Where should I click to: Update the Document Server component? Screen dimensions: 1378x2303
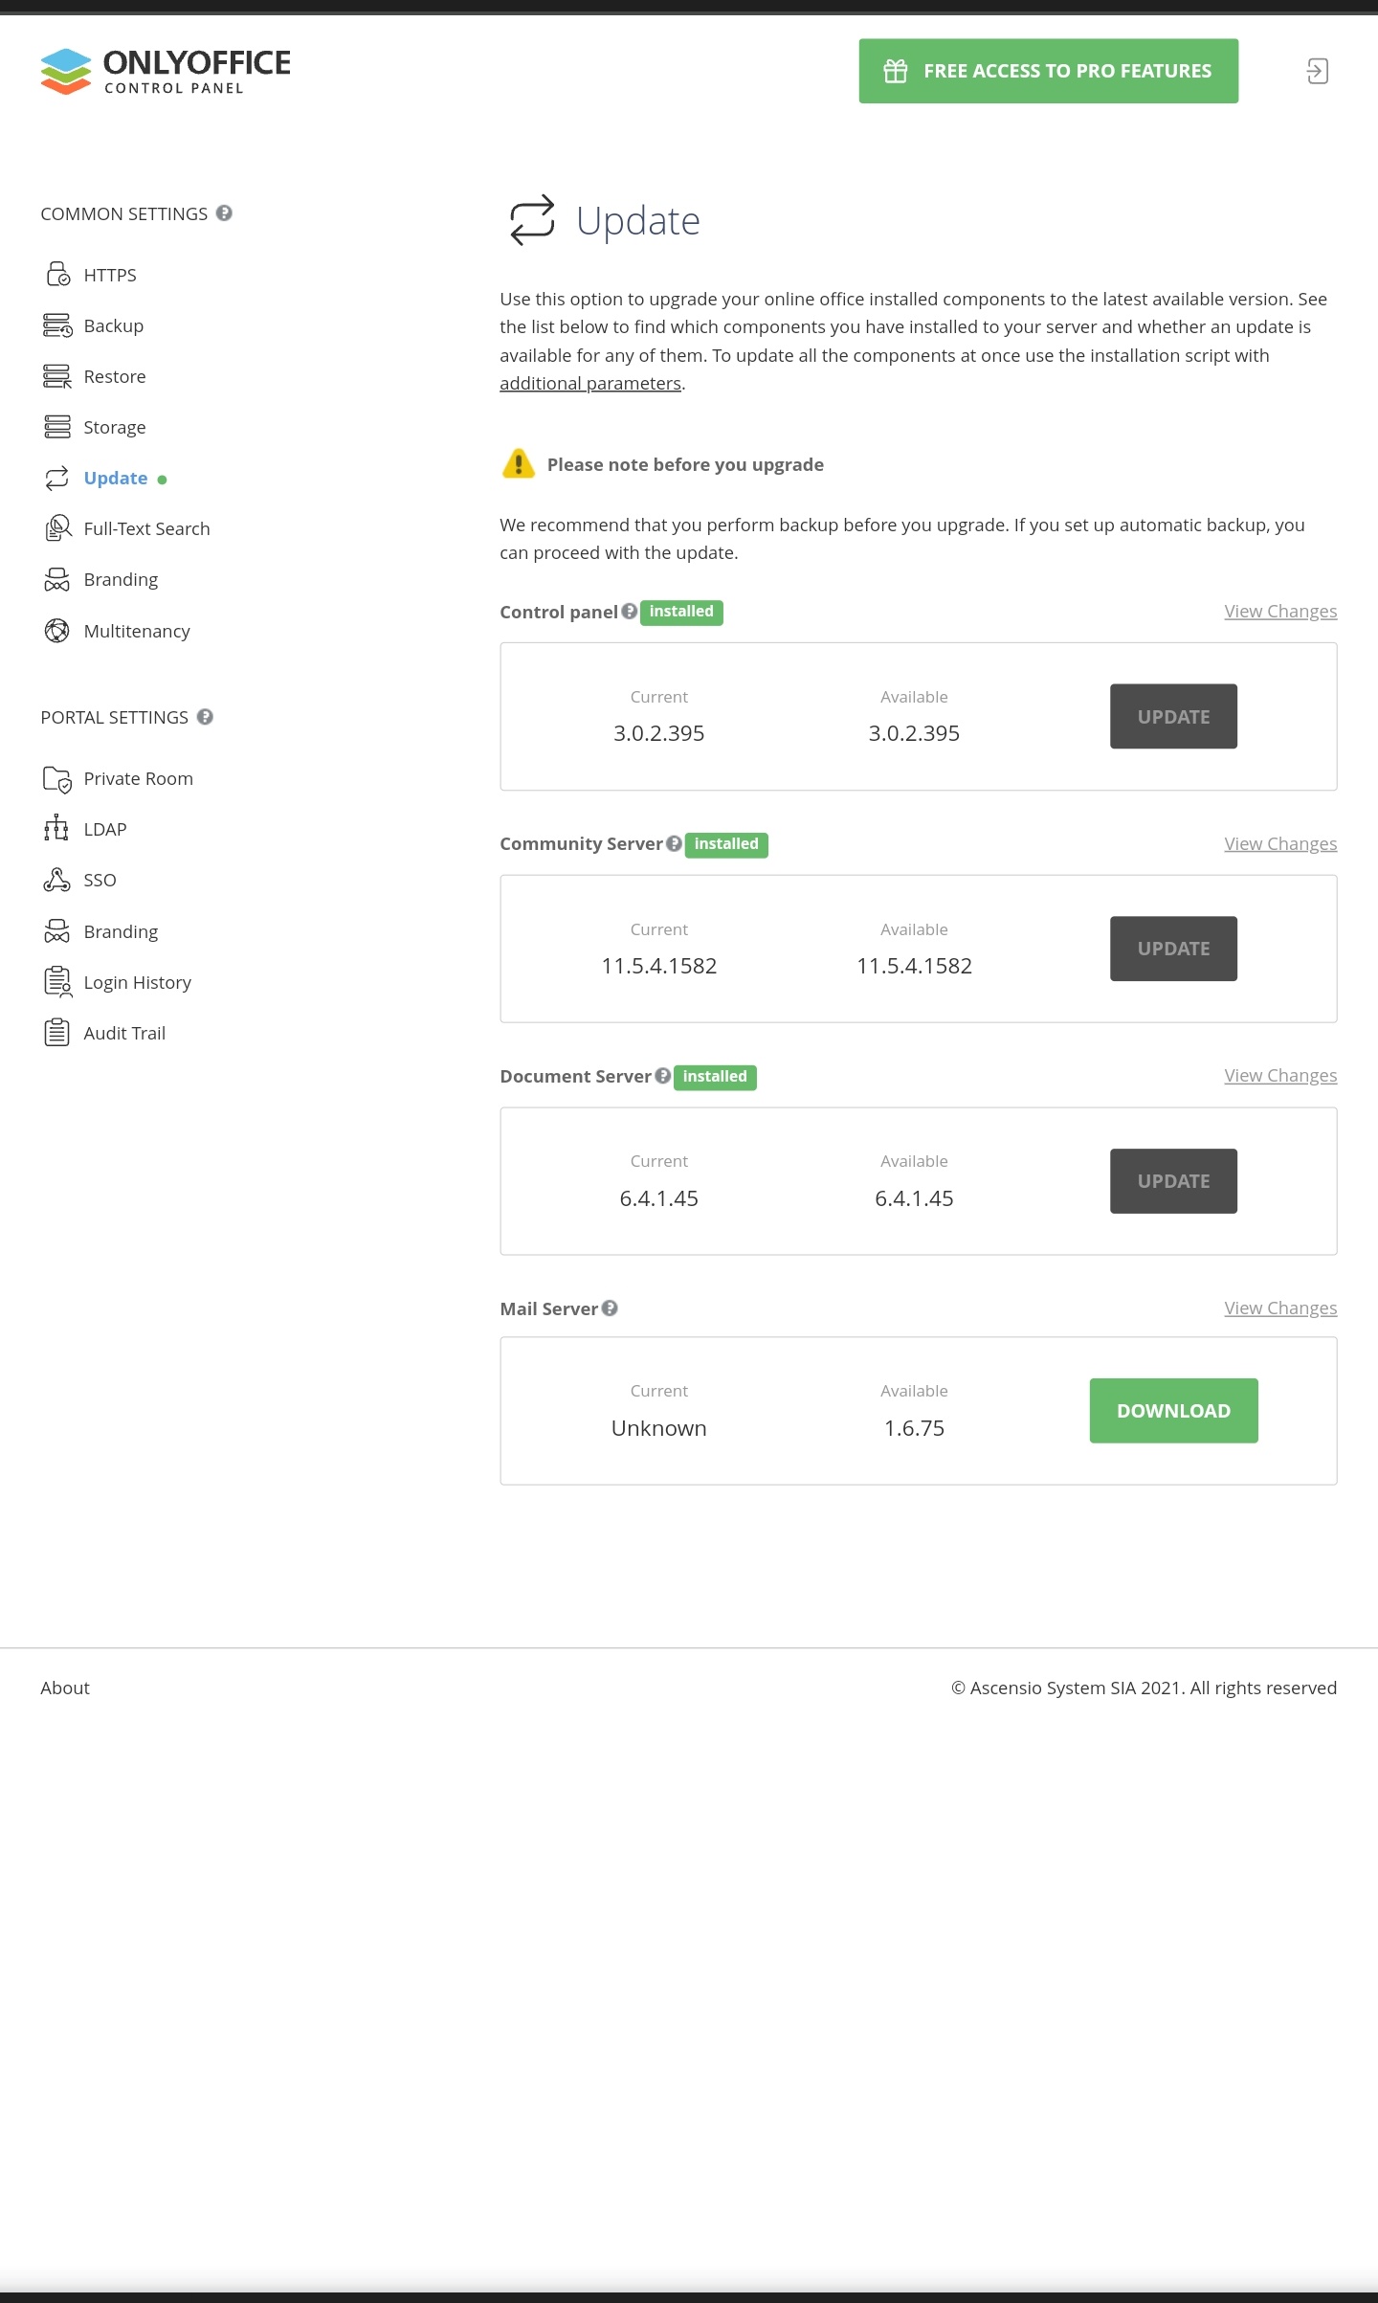[1173, 1181]
